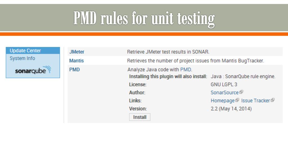Click the Mantis BugTracker description row

[195, 61]
